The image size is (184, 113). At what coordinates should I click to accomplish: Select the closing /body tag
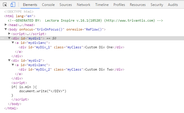tap(15, 104)
